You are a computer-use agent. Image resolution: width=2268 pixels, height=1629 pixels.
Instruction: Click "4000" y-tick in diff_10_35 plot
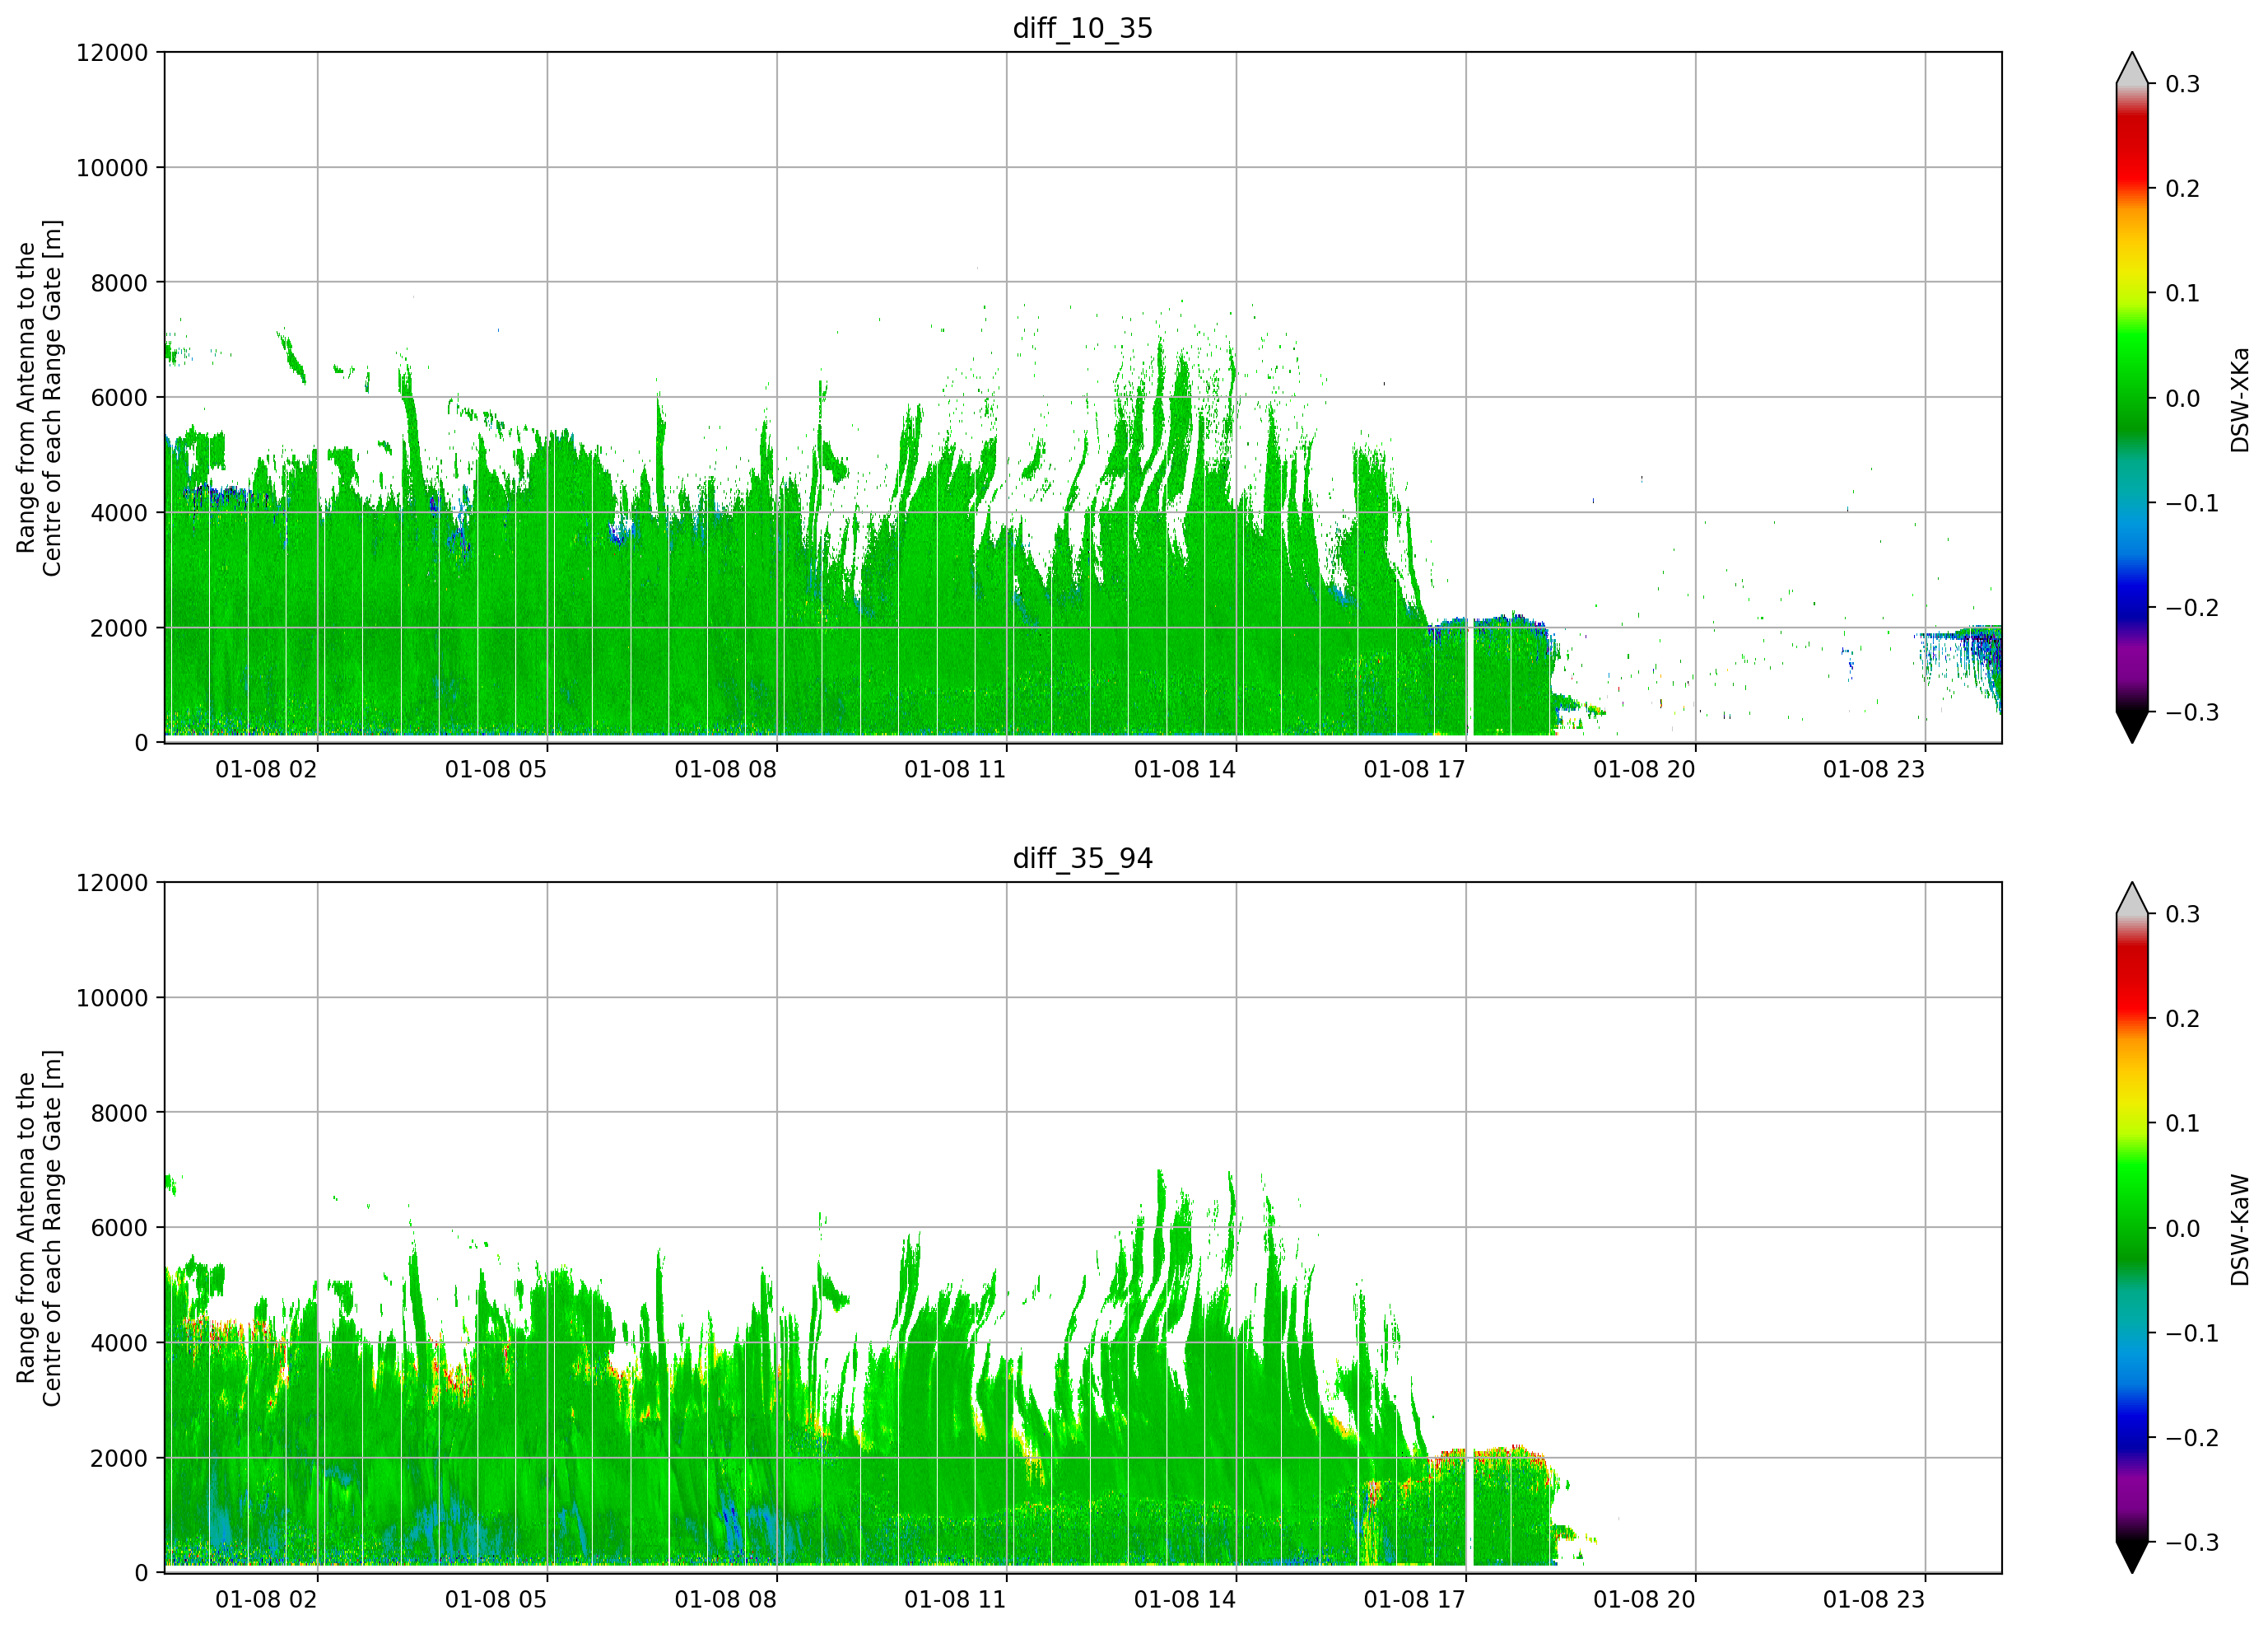[119, 512]
